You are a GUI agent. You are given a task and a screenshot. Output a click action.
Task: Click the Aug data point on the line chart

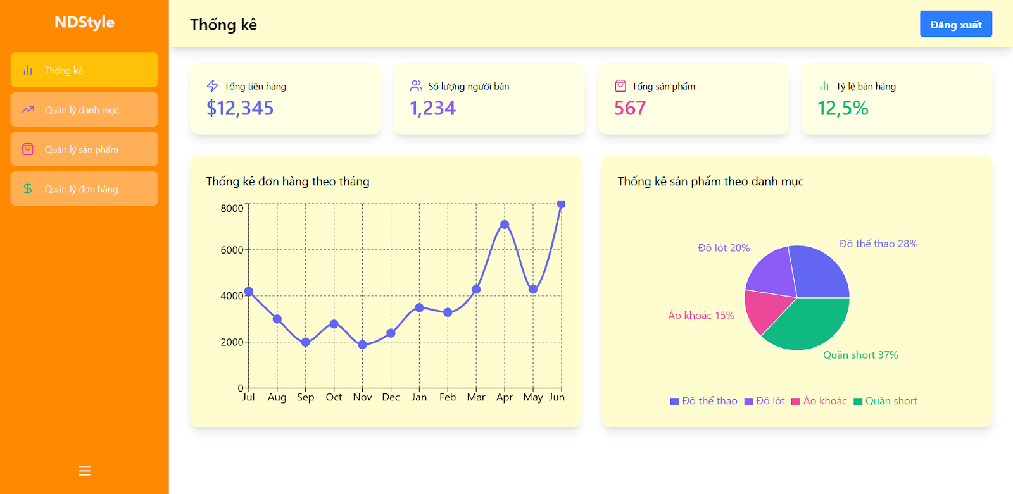click(277, 319)
